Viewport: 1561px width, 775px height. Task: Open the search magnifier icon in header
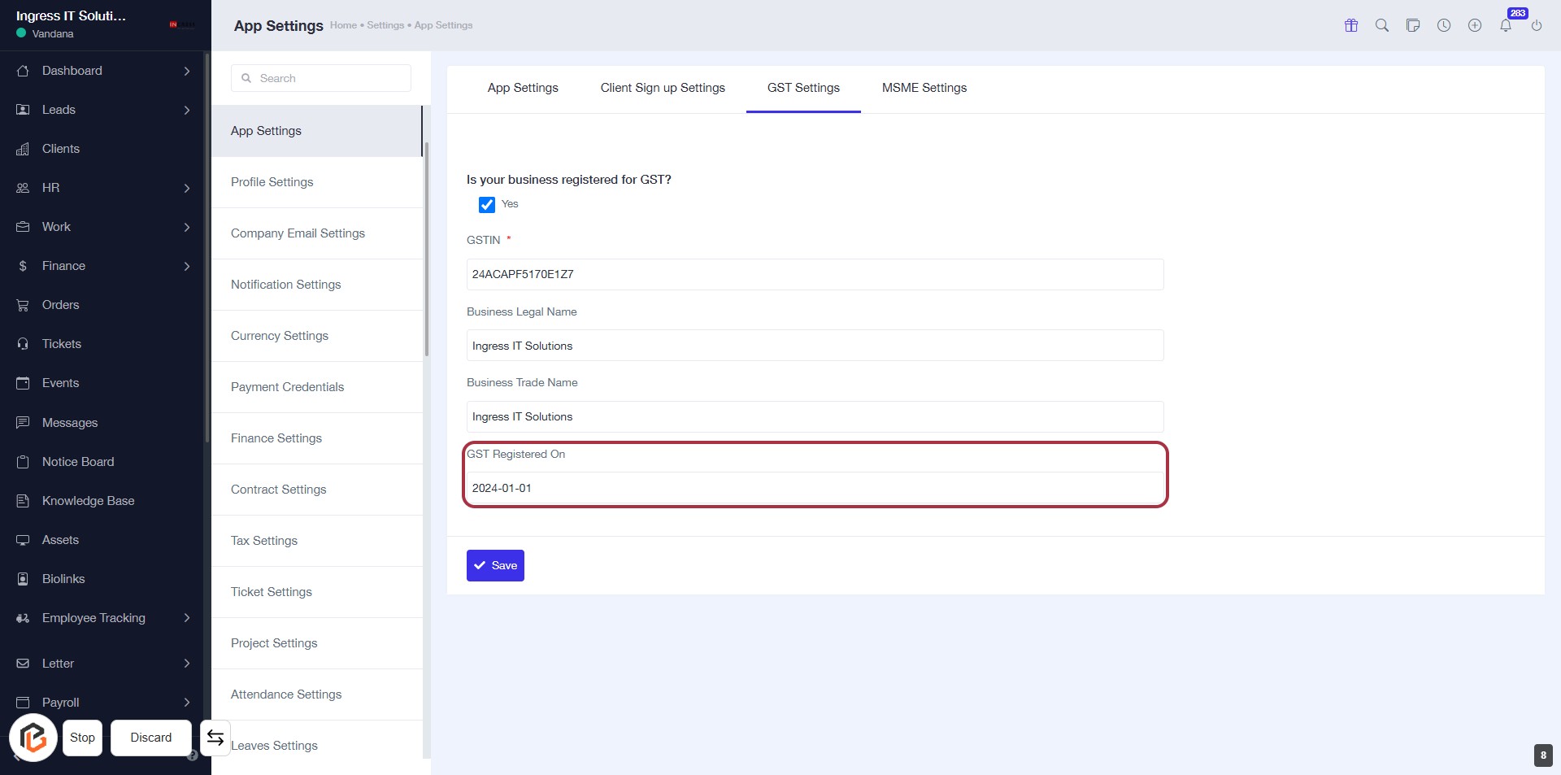pyautogui.click(x=1382, y=25)
